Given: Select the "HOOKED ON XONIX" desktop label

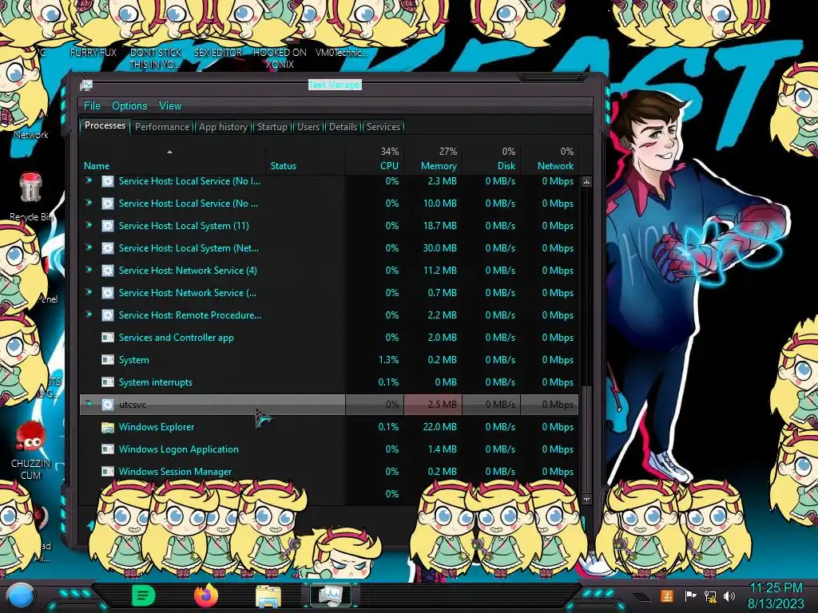Looking at the screenshot, I should (x=280, y=58).
